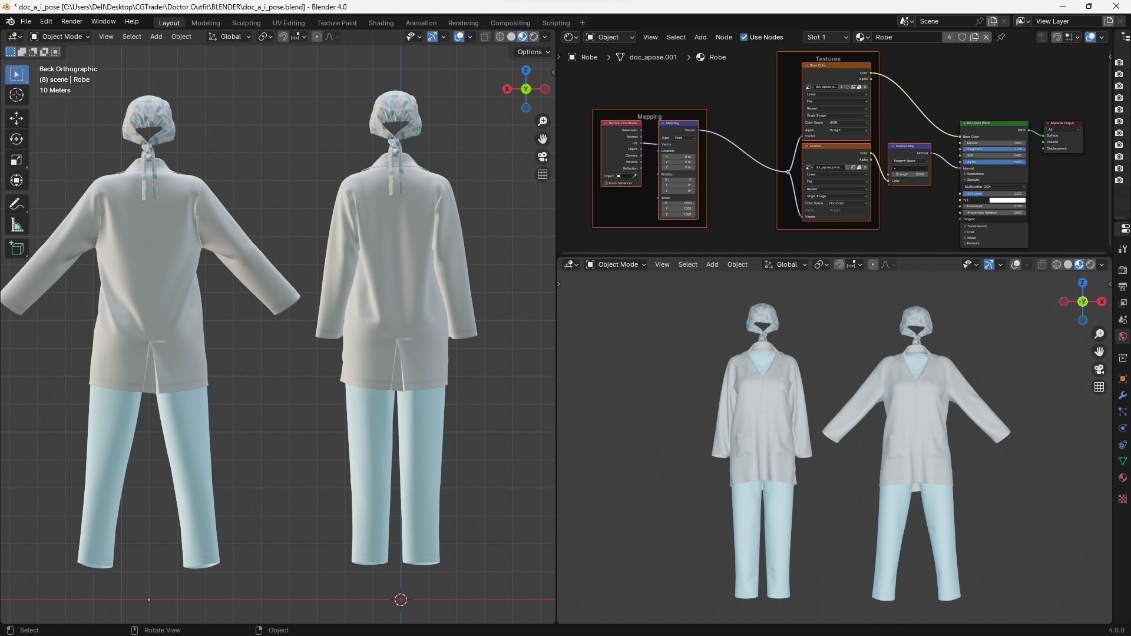Open Slot 1 dropdown in node editor
1131x636 pixels.
point(826,37)
